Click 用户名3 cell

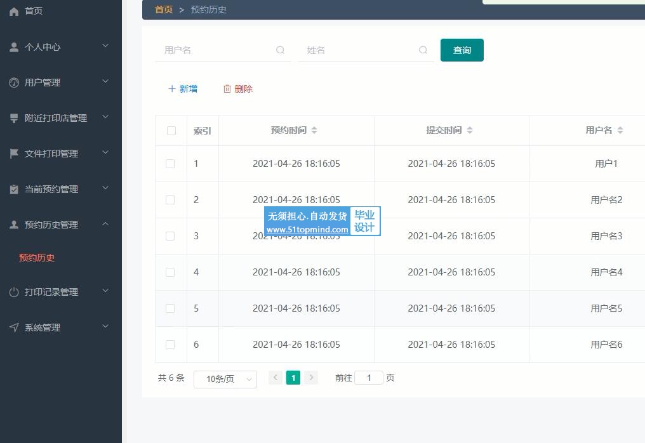coord(606,236)
